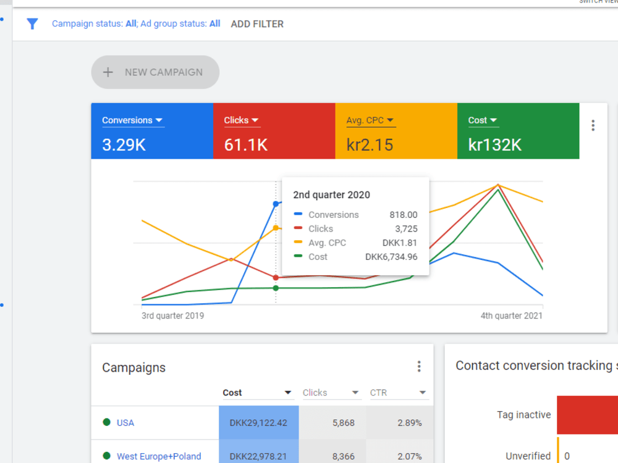Select the yellow Avg. CPC point on chart
This screenshot has width=618, height=463.
point(275,227)
